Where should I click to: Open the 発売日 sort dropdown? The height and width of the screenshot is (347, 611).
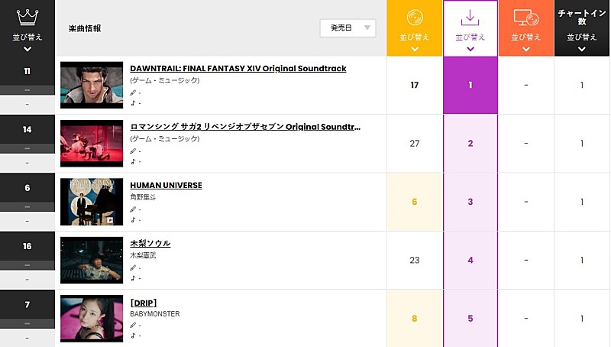click(348, 28)
